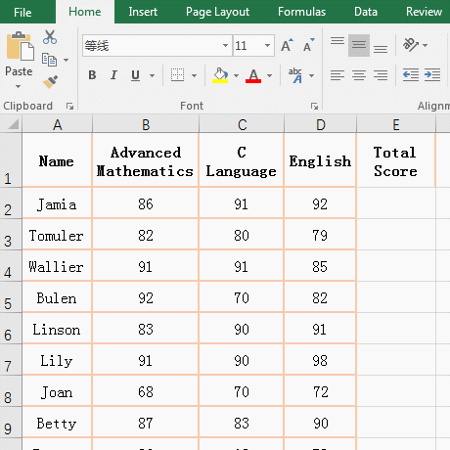This screenshot has width=450, height=450.
Task: Click the Cut scissors icon
Action: [50, 37]
